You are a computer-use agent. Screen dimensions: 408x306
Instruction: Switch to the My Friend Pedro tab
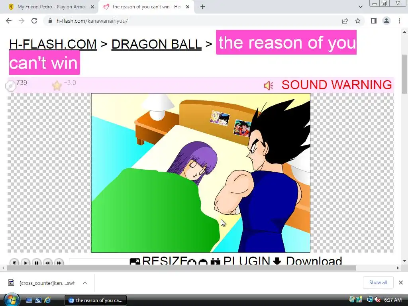(51, 7)
